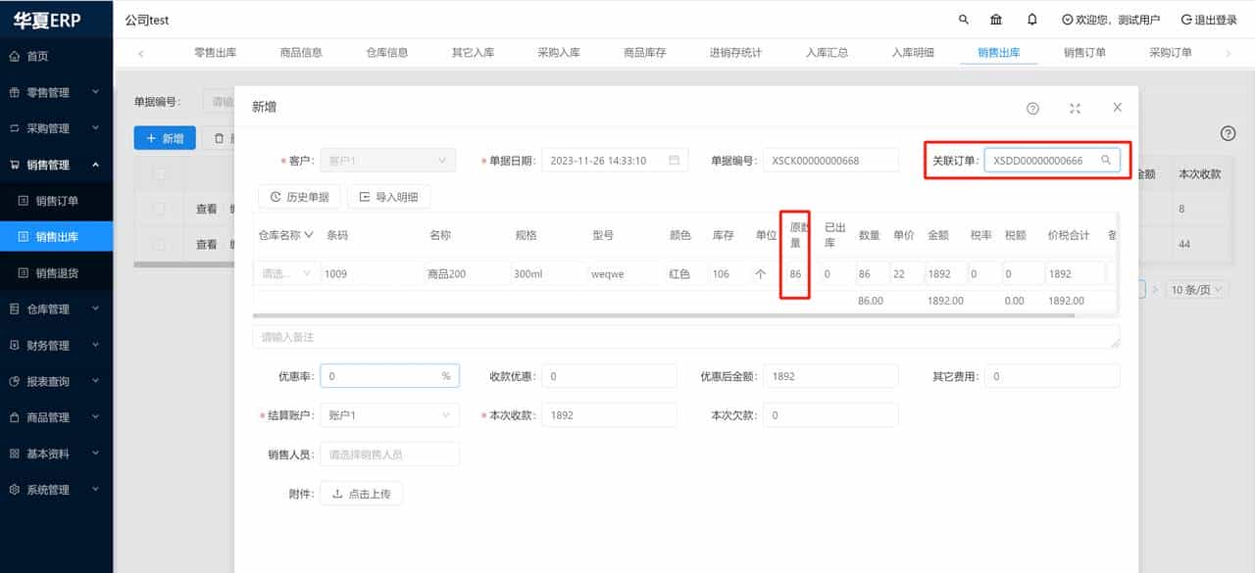The height and width of the screenshot is (573, 1255).
Task: Click the search magnifier in the top bar
Action: click(x=963, y=19)
